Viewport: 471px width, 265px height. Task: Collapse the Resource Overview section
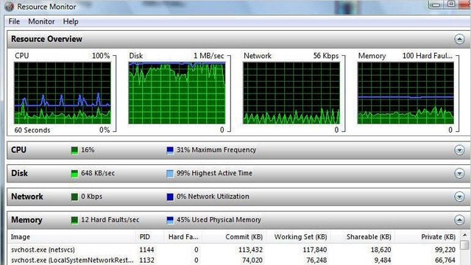tap(459, 39)
